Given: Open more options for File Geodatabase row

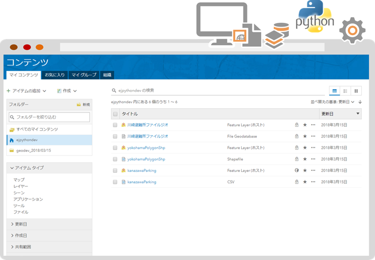Looking at the screenshot, I should pos(313,136).
